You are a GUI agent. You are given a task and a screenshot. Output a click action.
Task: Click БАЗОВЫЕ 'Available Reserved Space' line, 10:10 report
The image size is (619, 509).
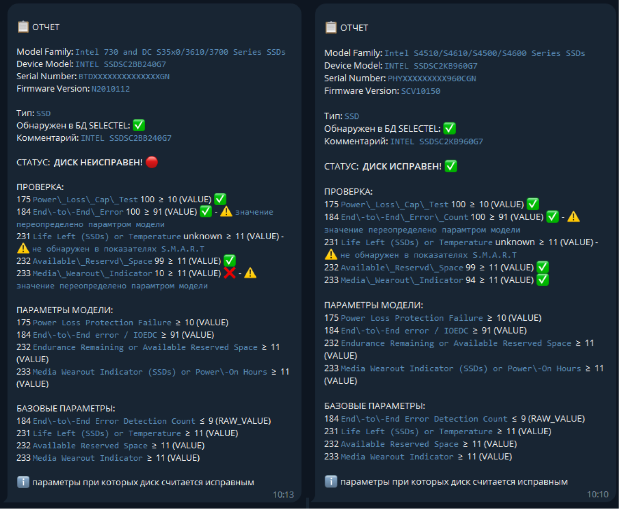(x=421, y=444)
